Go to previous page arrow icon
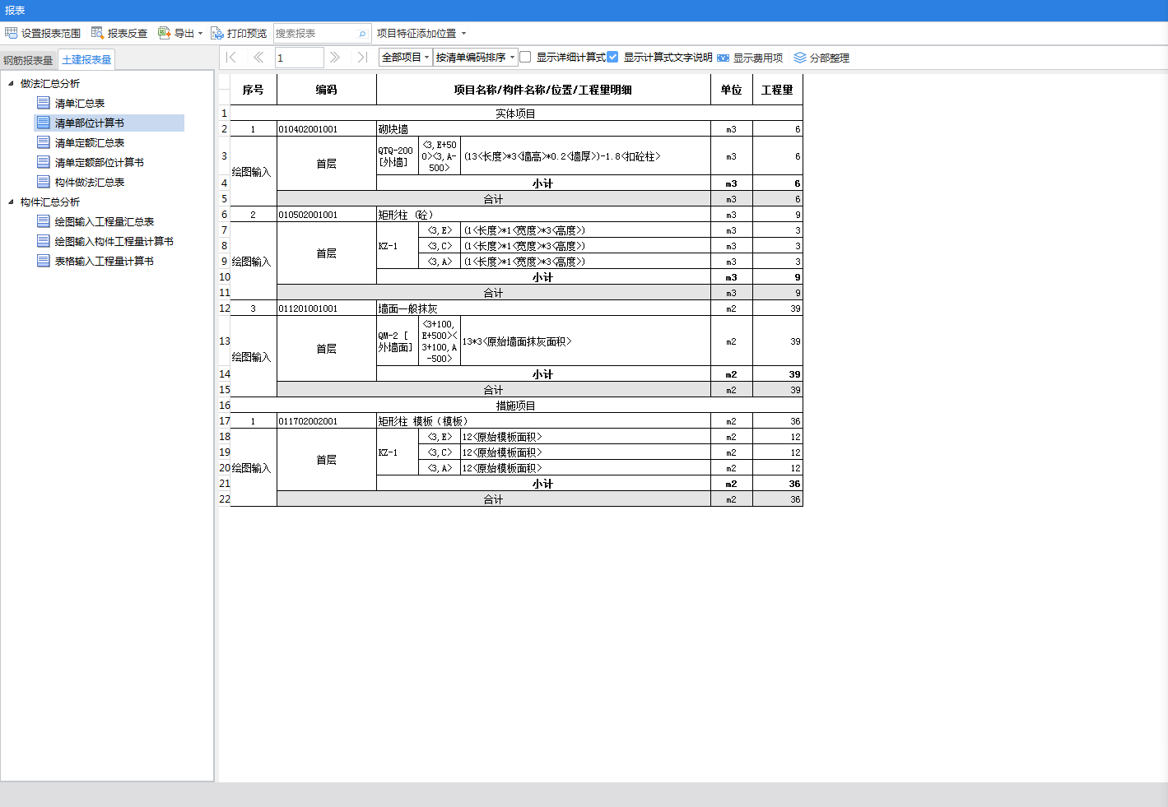 pos(258,57)
